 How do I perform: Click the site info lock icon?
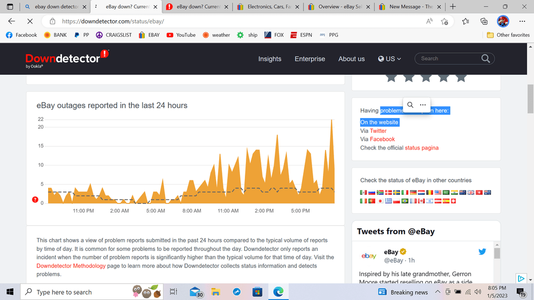(52, 21)
